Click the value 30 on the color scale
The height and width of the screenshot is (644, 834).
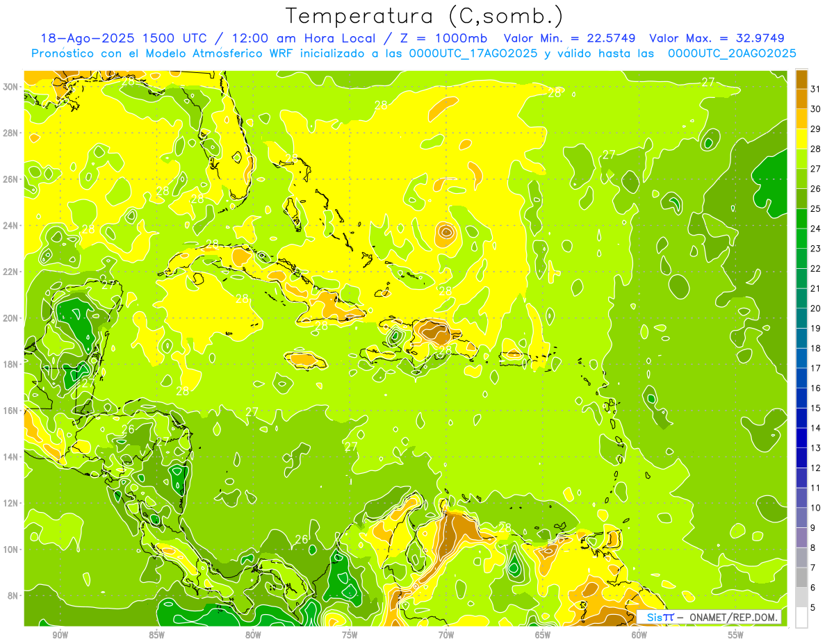815,109
